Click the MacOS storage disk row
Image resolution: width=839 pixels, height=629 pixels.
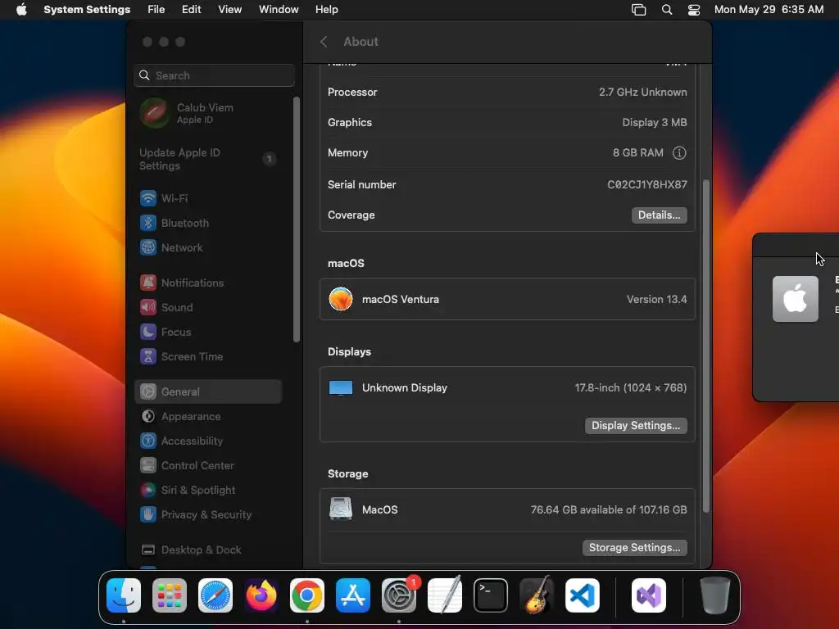pyautogui.click(x=507, y=509)
